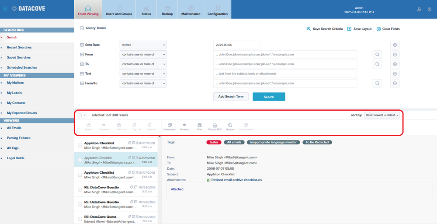The height and width of the screenshot is (224, 437).
Task: Remove the Sent Date search term
Action: click(x=395, y=45)
